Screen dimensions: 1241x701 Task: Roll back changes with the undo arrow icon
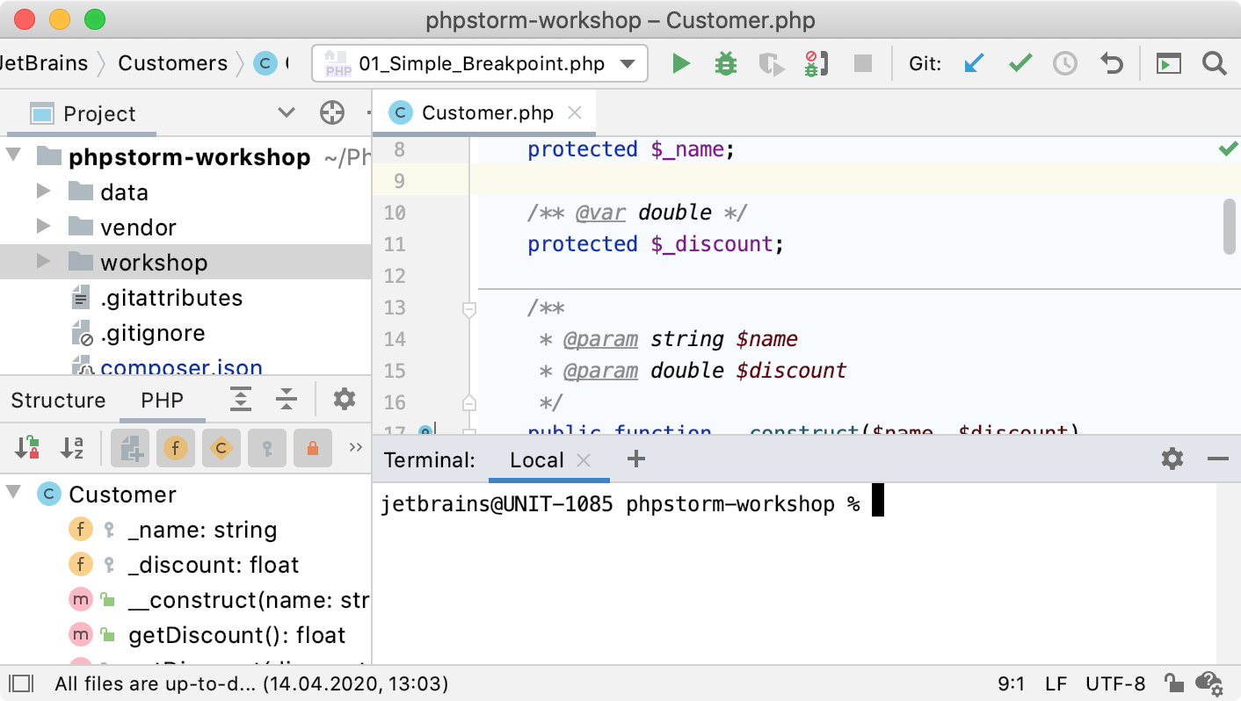[1112, 64]
